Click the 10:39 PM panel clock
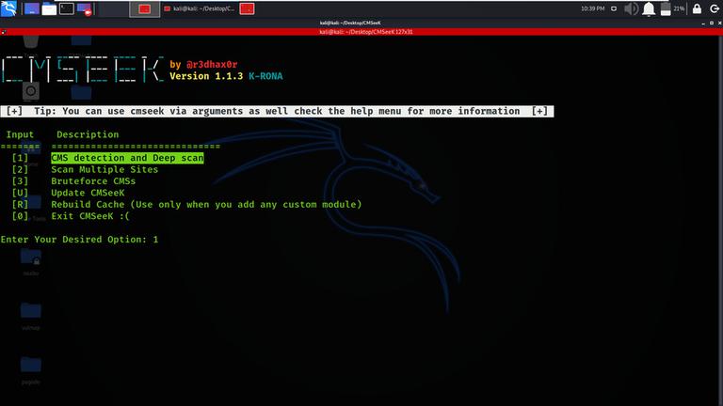The image size is (723, 406). click(x=592, y=8)
